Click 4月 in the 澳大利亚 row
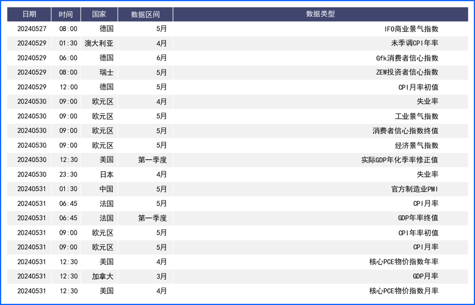Image resolution: width=475 pixels, height=305 pixels. click(x=161, y=44)
